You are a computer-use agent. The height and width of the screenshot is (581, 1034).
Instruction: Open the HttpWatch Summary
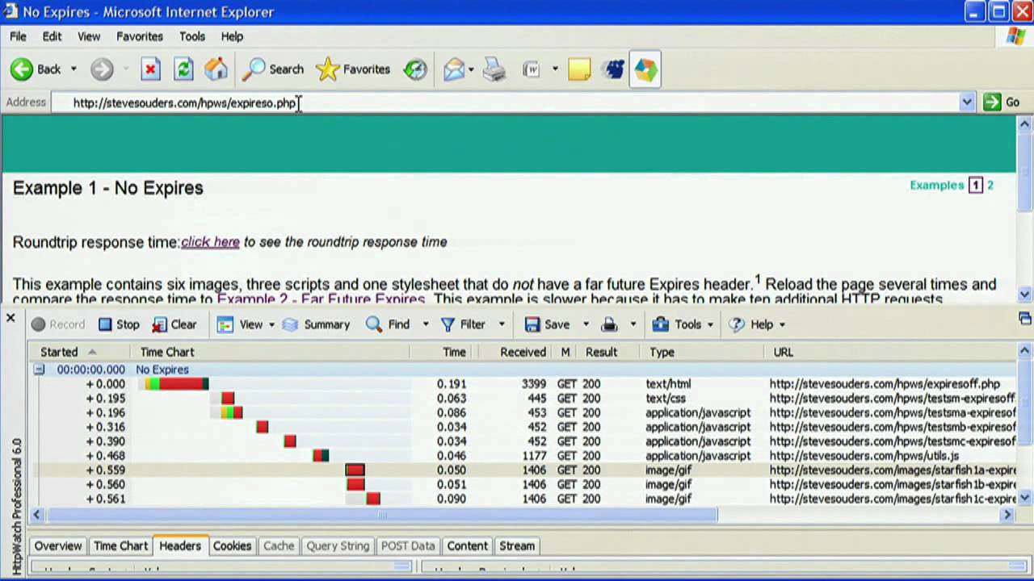(316, 324)
